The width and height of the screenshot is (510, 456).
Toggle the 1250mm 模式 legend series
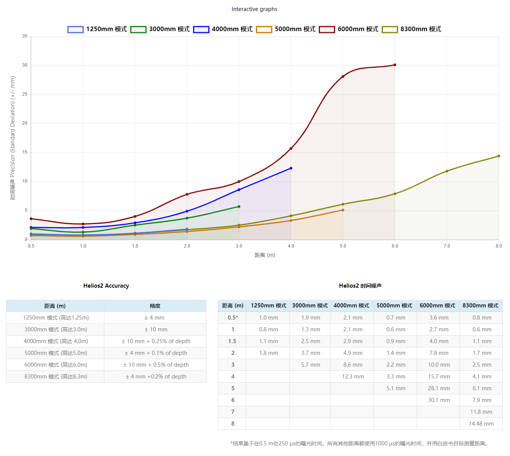[x=97, y=29]
